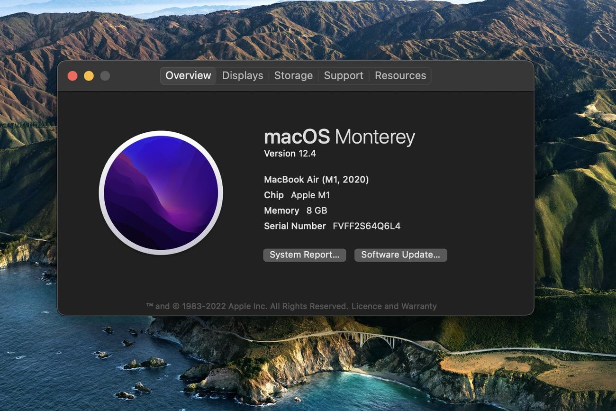Image resolution: width=616 pixels, height=411 pixels.
Task: Minimize the About This Mac window
Action: click(89, 76)
